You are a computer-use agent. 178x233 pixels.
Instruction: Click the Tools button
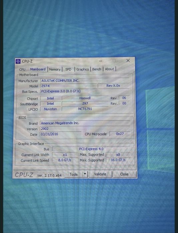click(x=74, y=174)
